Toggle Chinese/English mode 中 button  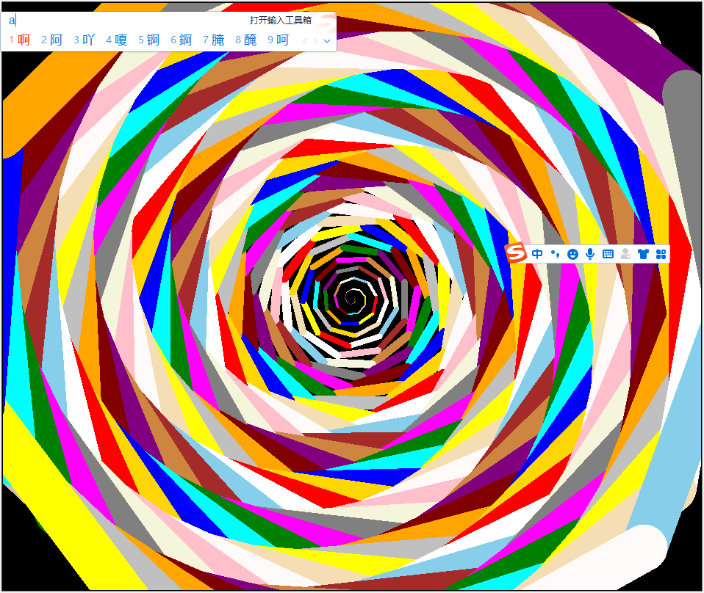[x=537, y=254]
